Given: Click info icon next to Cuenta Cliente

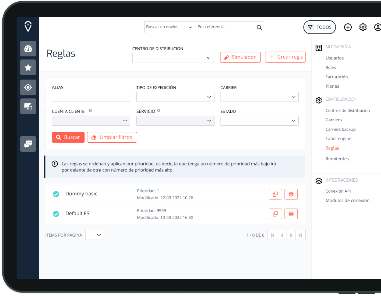Looking at the screenshot, I should tap(90, 110).
